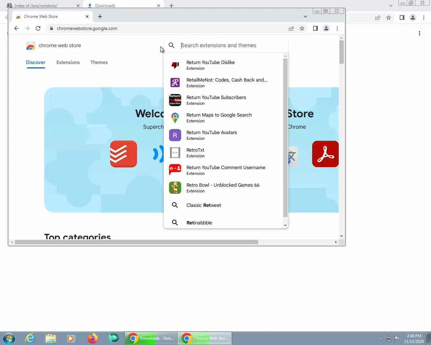Bookmark star in the background Downloads window
The width and height of the screenshot is (431, 345).
point(389,18)
